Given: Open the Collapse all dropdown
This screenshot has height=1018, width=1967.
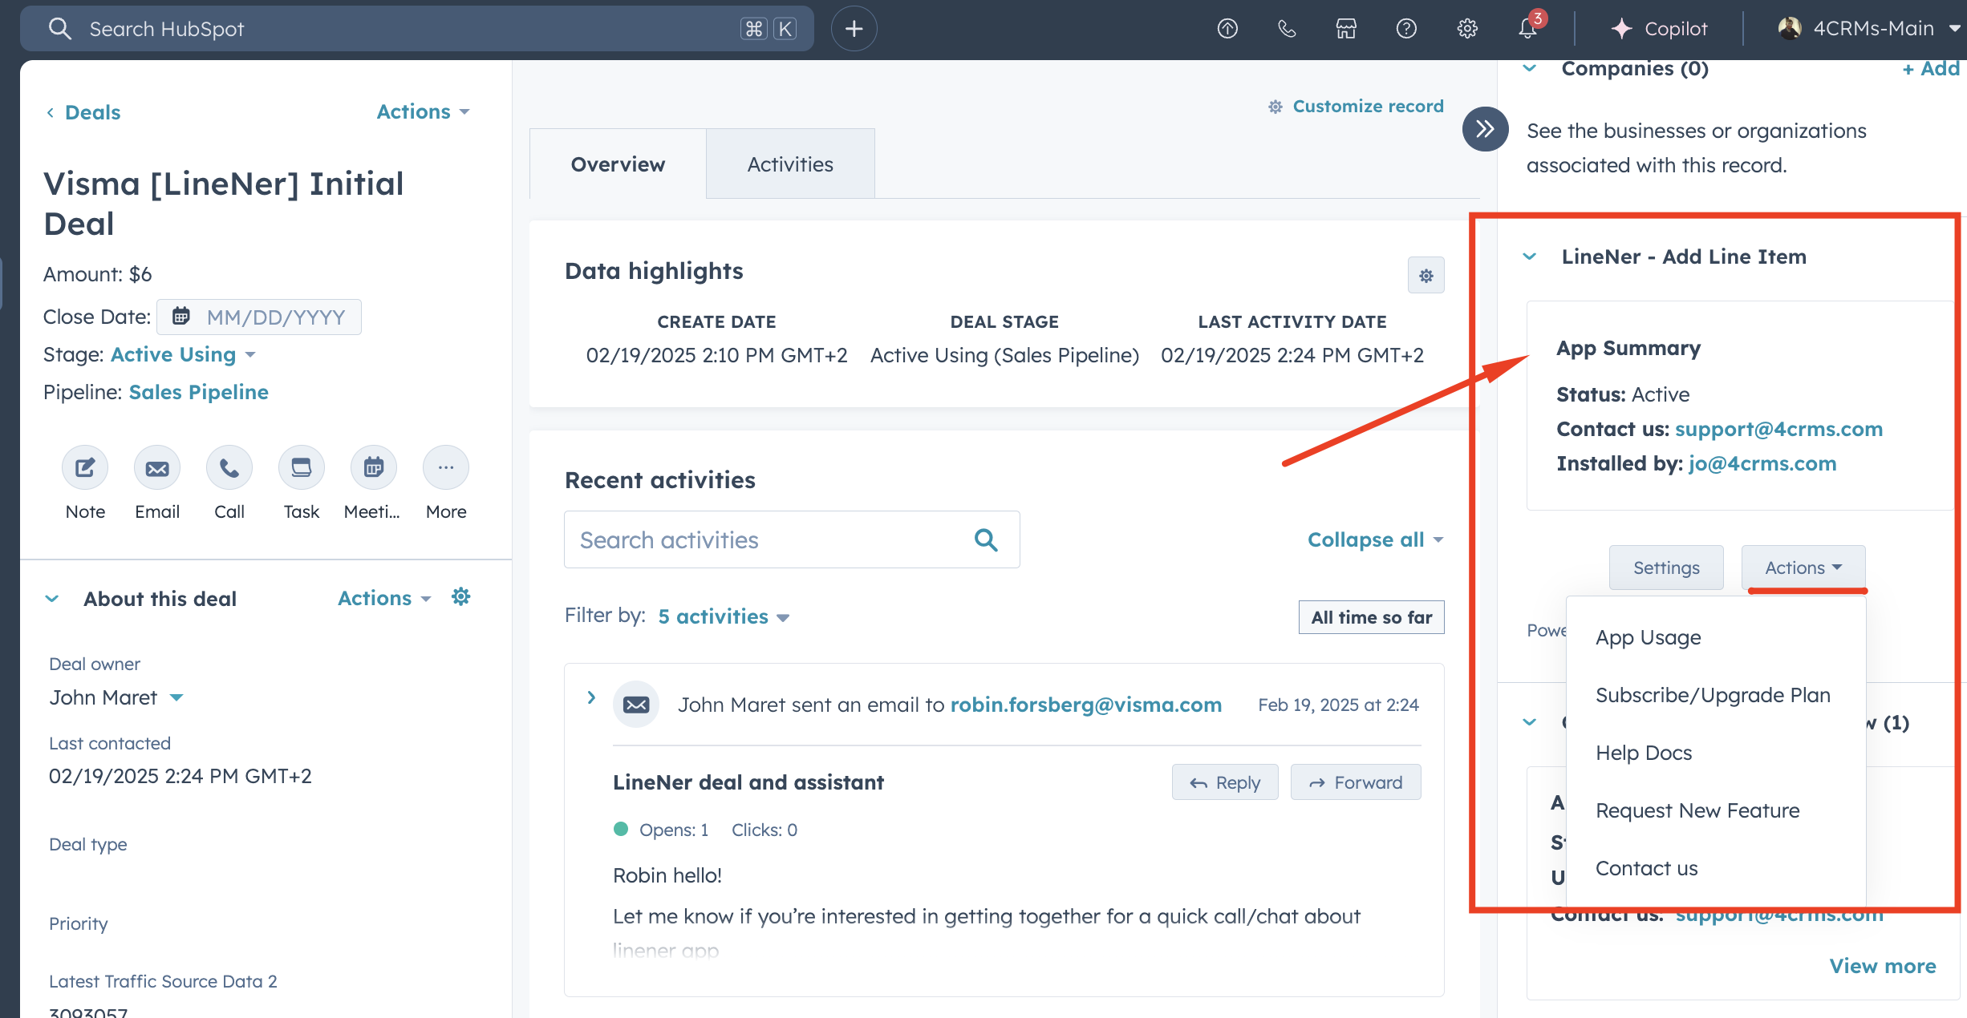Looking at the screenshot, I should (x=1375, y=539).
